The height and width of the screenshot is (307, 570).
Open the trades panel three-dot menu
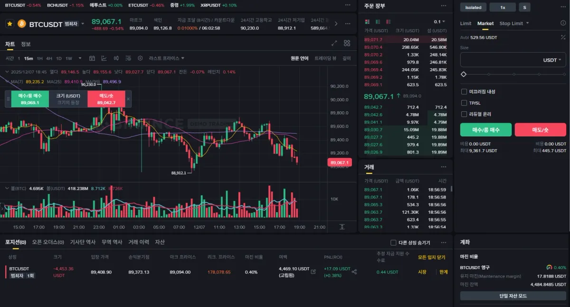tap(444, 167)
